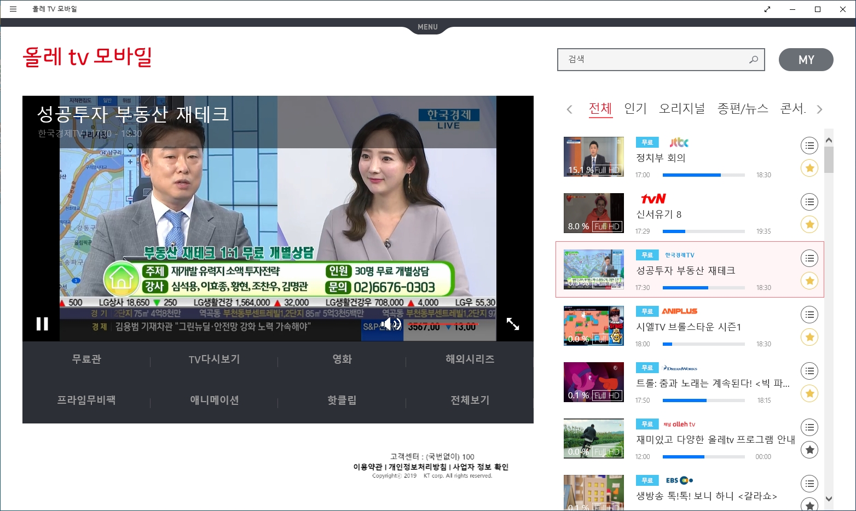Expand video to fullscreen
This screenshot has height=511, width=856.
[513, 324]
